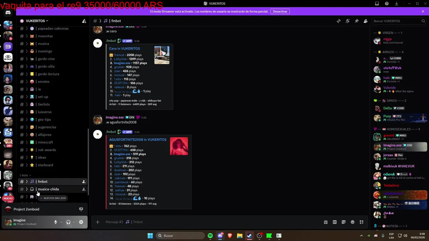The height and width of the screenshot is (241, 429).
Task: Open the emotes channel
Action: click(53, 82)
